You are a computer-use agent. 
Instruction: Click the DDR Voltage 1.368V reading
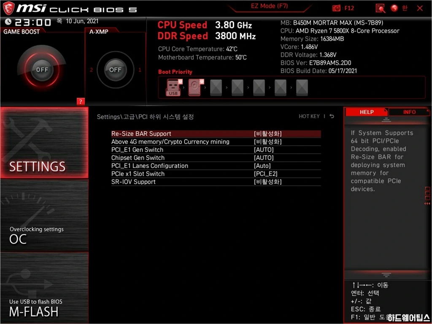coord(308,54)
